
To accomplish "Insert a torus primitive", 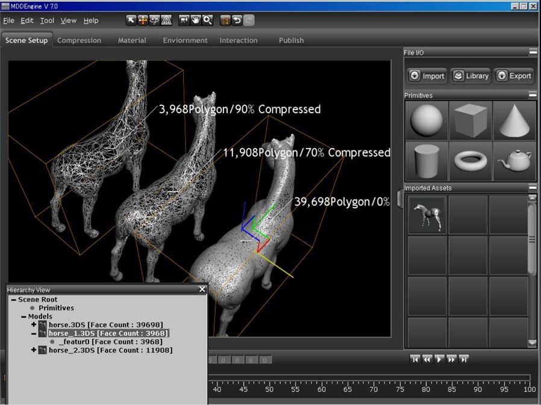I will point(471,161).
